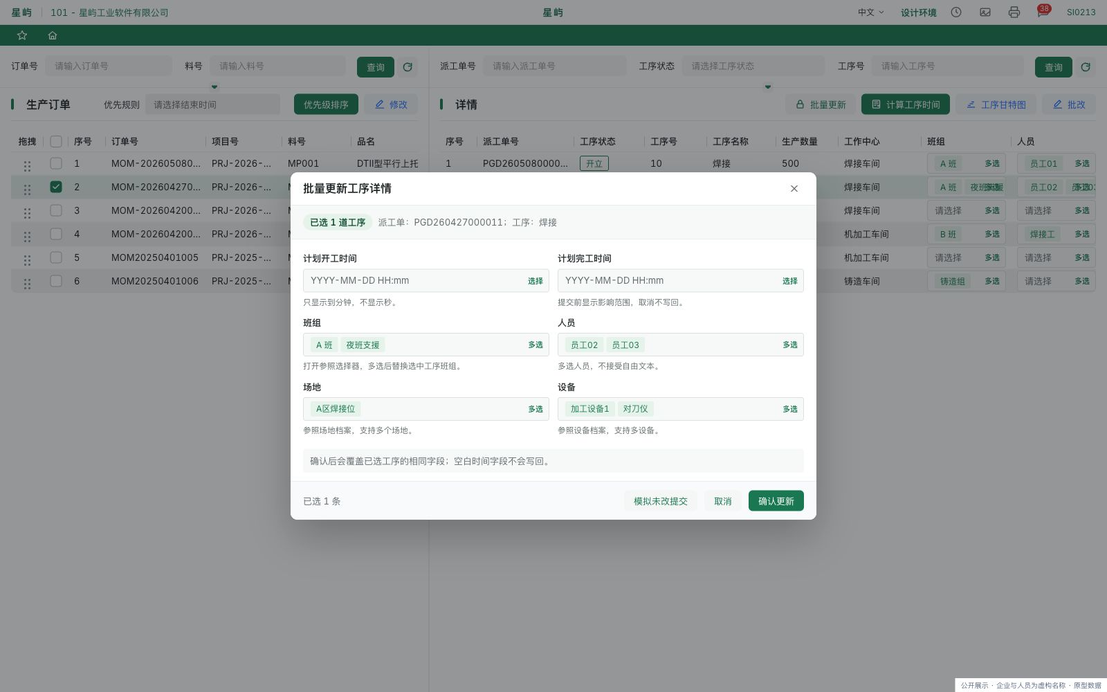Click 取消 in the dialog

pos(723,501)
